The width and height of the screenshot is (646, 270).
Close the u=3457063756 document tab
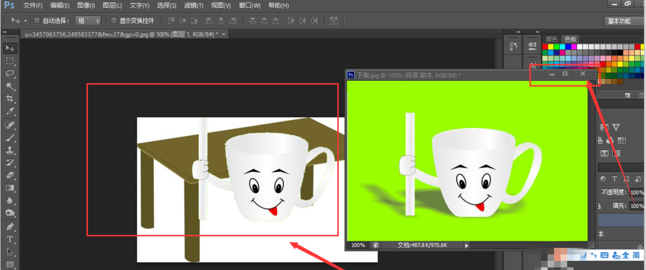click(x=224, y=33)
